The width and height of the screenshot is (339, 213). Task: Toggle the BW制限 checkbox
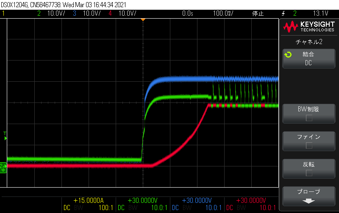tap(309, 118)
